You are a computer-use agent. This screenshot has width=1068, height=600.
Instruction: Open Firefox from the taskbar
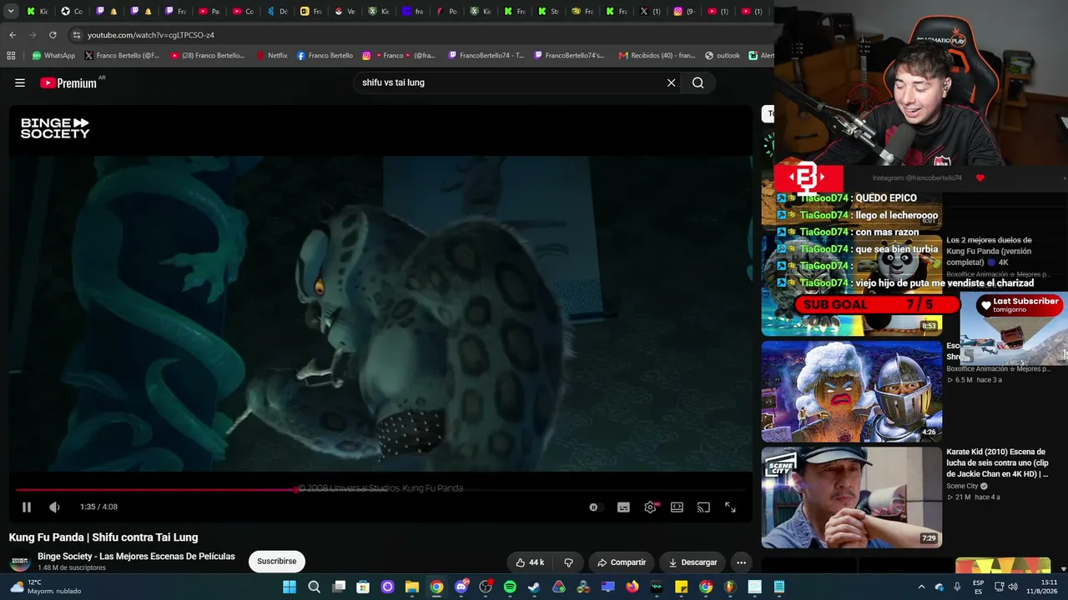pyautogui.click(x=632, y=587)
